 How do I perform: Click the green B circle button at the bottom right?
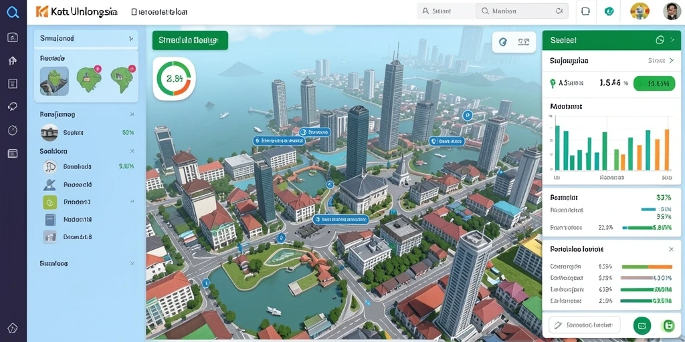click(x=668, y=325)
